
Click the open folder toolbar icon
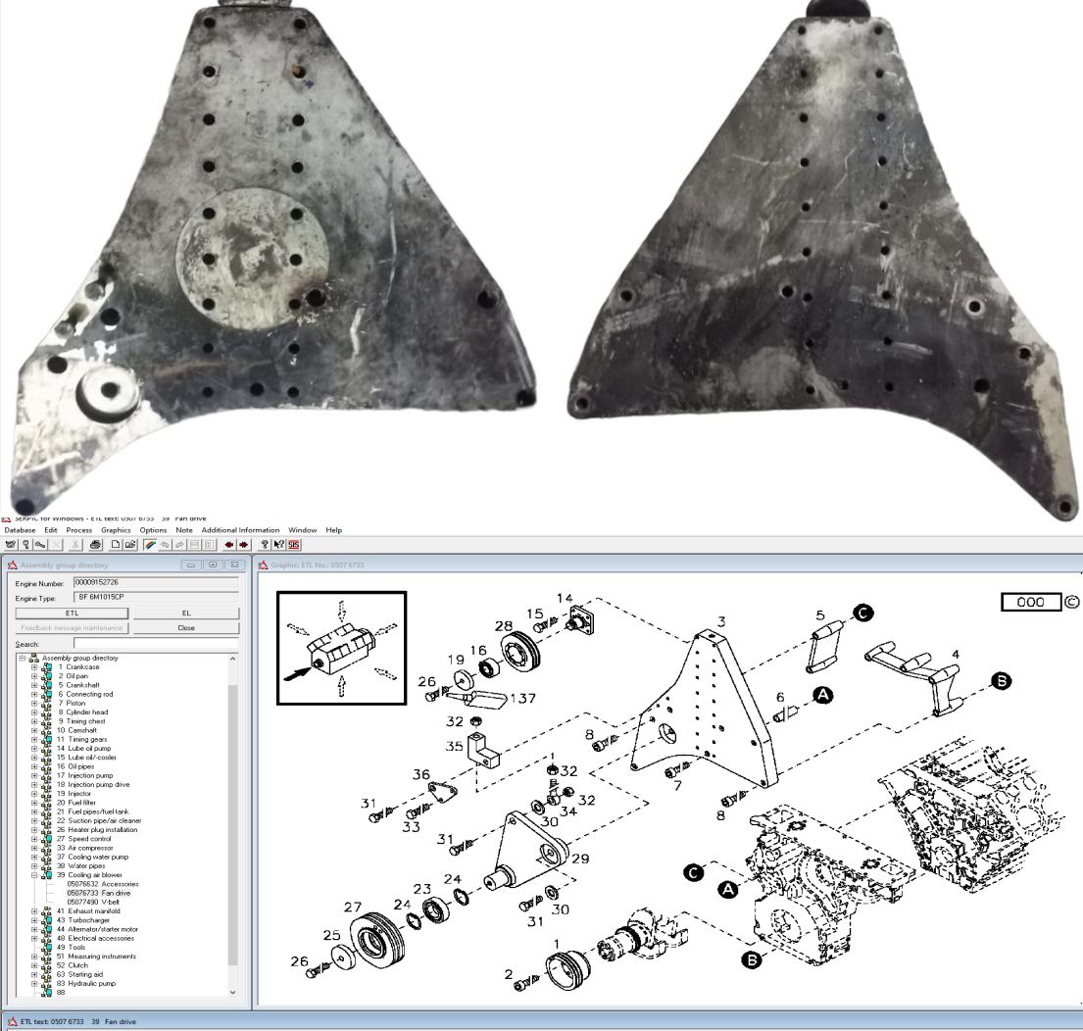(x=129, y=544)
